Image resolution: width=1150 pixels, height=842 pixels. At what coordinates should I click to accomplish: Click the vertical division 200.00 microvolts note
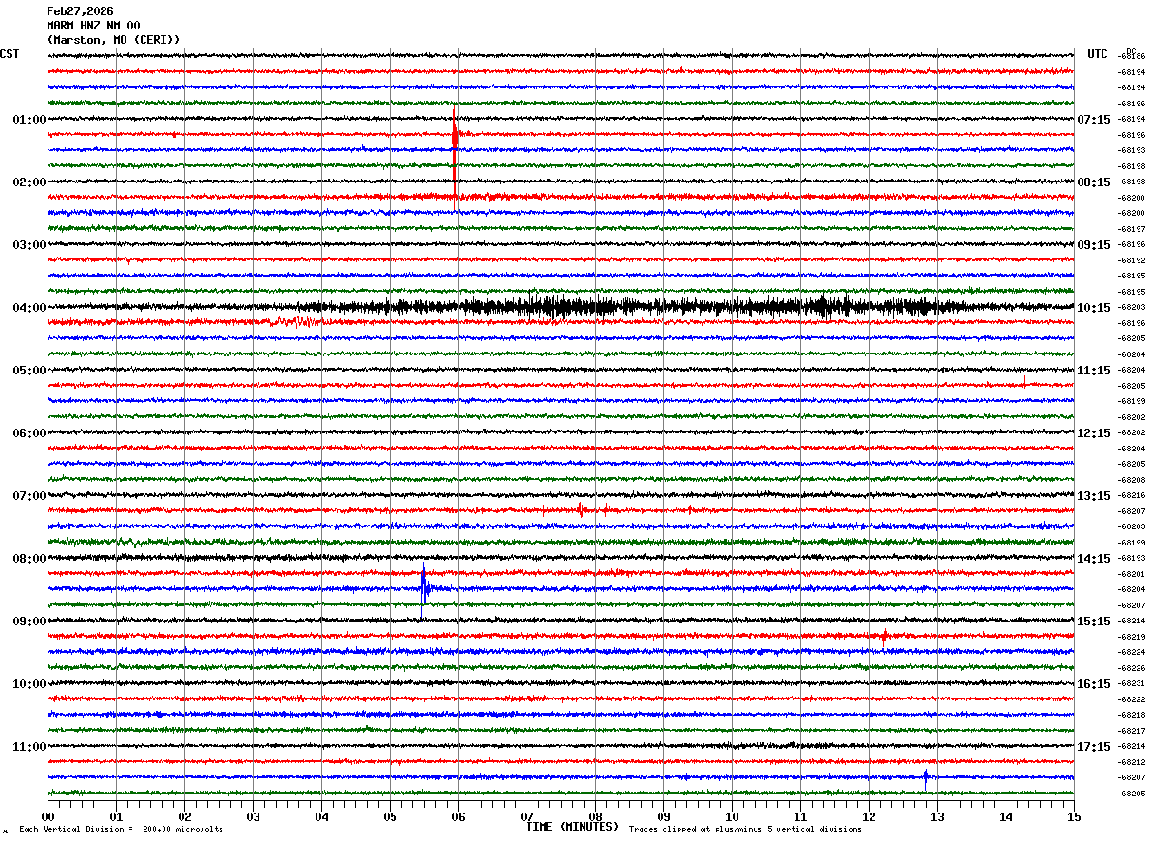122,829
